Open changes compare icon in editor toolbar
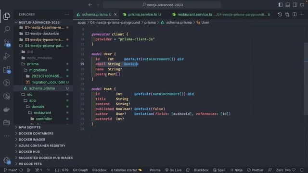This screenshot has height=173, width=308. click(x=287, y=14)
